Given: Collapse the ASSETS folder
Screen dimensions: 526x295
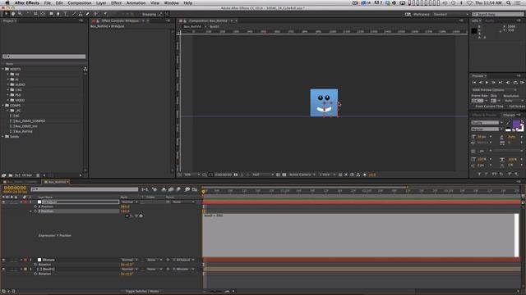Looking at the screenshot, I should pyautogui.click(x=3, y=69).
